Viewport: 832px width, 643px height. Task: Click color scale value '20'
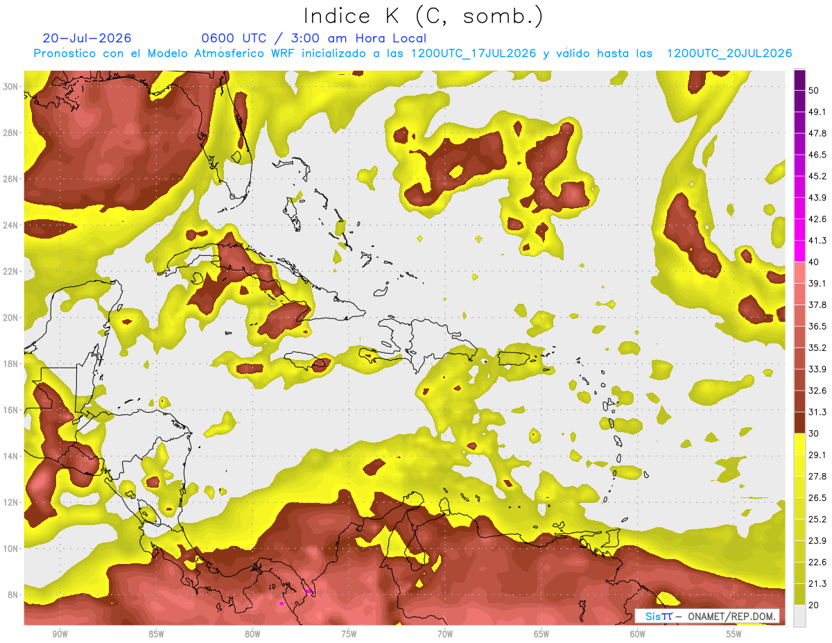813,605
